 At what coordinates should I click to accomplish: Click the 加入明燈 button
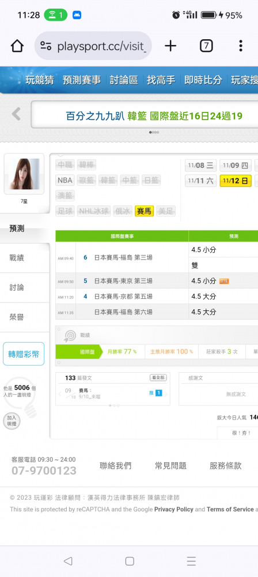12,421
